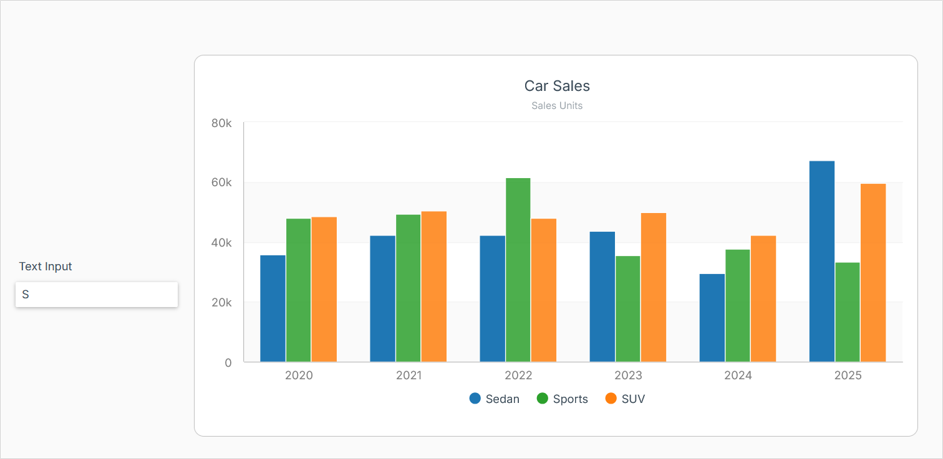This screenshot has height=459, width=943.
Task: Click the Text Input field containing S
Action: tap(97, 295)
